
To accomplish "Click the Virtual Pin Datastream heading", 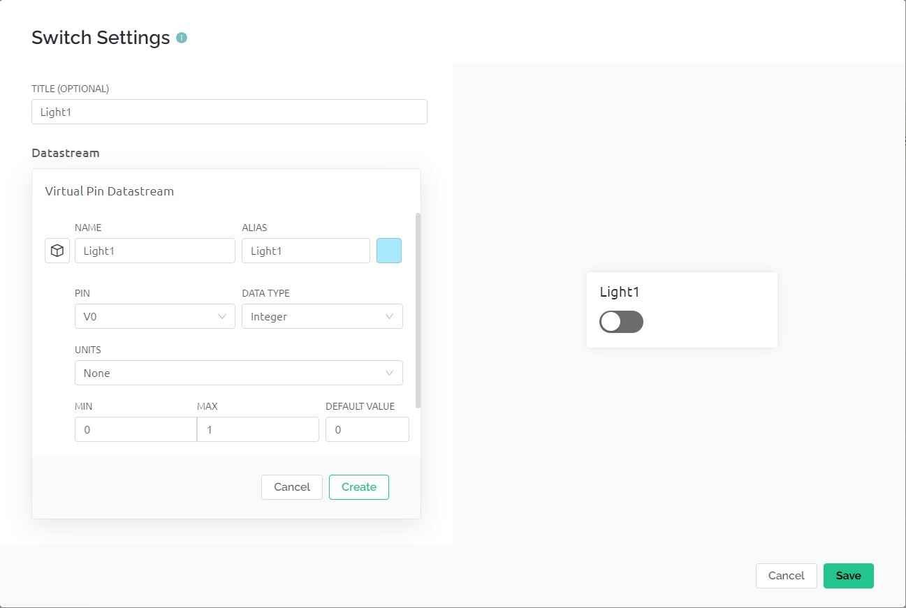I will tap(110, 191).
